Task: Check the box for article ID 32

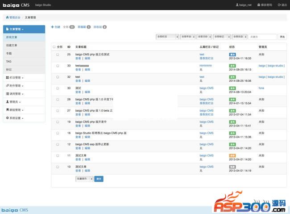Action: pos(58,77)
